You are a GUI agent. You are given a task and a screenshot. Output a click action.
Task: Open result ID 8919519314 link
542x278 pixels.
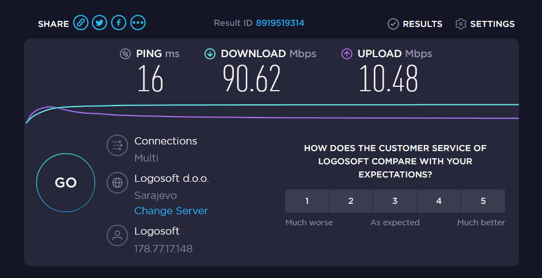[280, 23]
